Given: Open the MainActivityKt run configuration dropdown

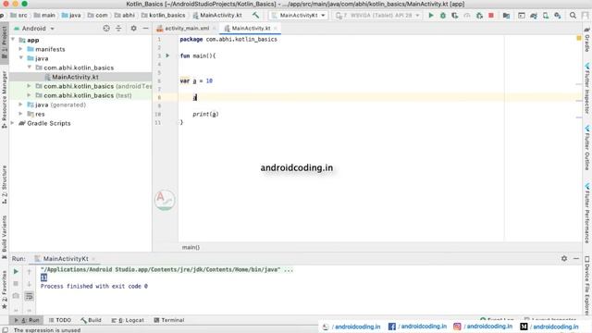Looking at the screenshot, I should click(299, 16).
